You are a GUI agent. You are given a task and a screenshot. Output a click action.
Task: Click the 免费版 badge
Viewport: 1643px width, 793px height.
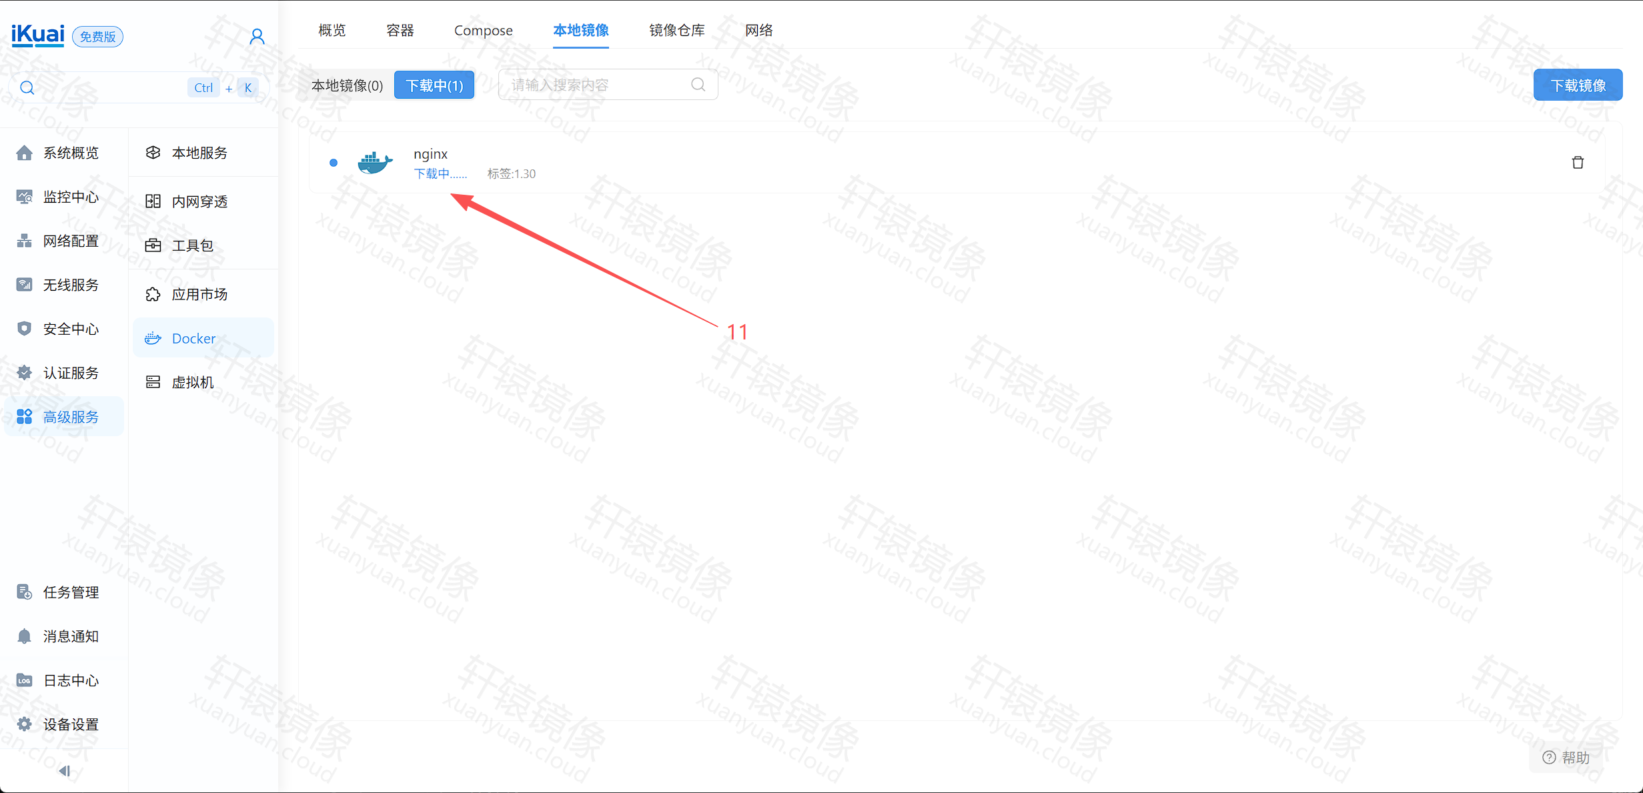pyautogui.click(x=97, y=37)
